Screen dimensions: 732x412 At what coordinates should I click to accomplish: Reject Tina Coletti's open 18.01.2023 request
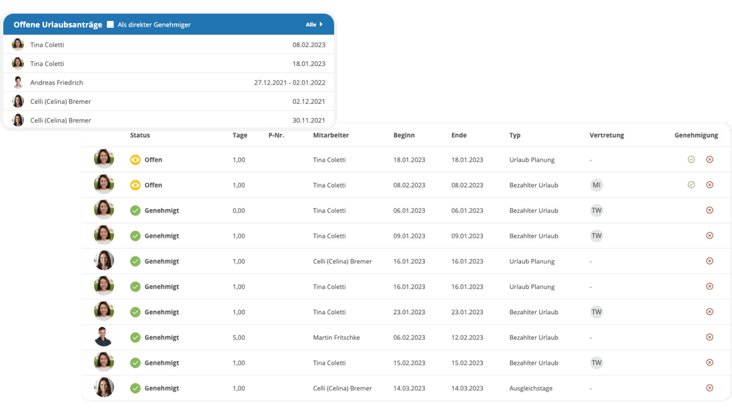[710, 159]
